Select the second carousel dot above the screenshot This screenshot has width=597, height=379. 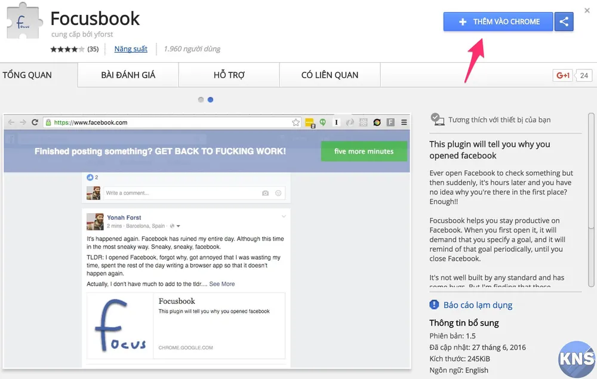tap(209, 99)
